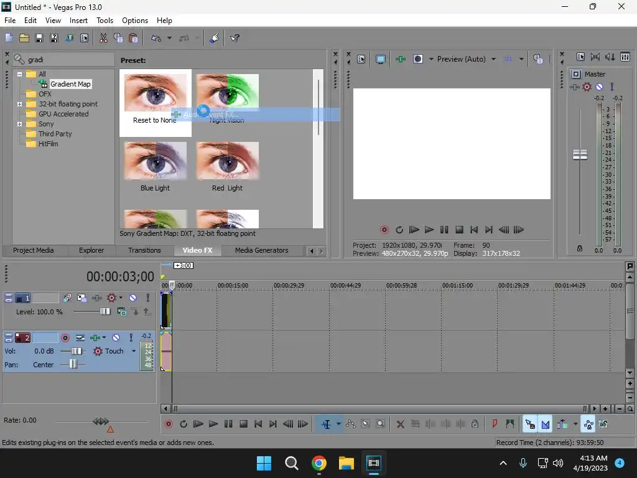Switch to Media Generators tab
Screen dimensions: 637x478
(262, 250)
